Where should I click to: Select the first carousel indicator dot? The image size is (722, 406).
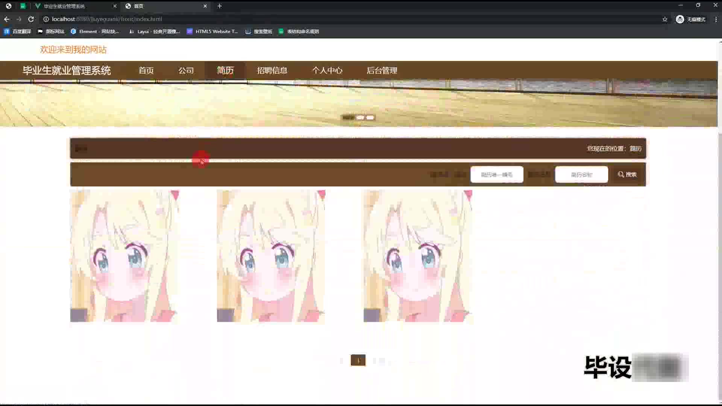pyautogui.click(x=348, y=118)
